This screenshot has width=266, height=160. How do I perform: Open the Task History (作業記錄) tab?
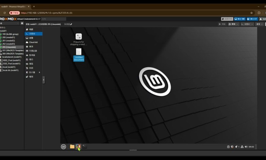(33, 51)
